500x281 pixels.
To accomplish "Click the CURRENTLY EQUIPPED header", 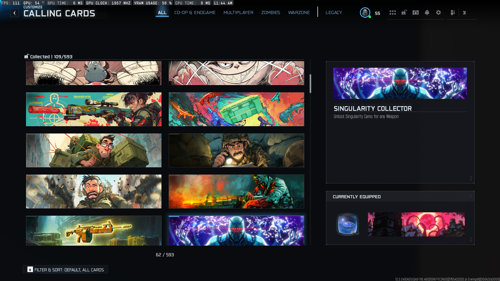I will [x=357, y=197].
